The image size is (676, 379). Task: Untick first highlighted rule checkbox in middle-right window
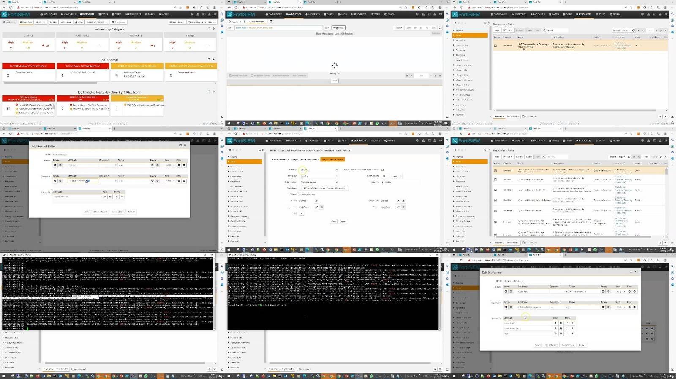click(x=496, y=171)
